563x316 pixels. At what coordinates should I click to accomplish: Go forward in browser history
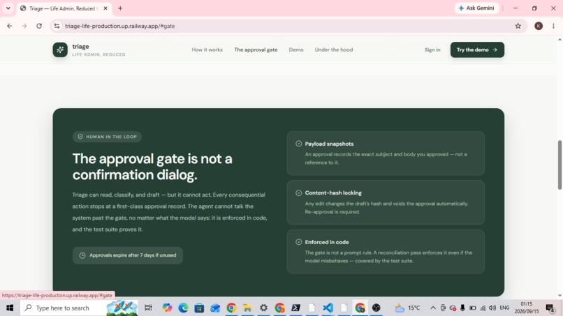[x=24, y=26]
